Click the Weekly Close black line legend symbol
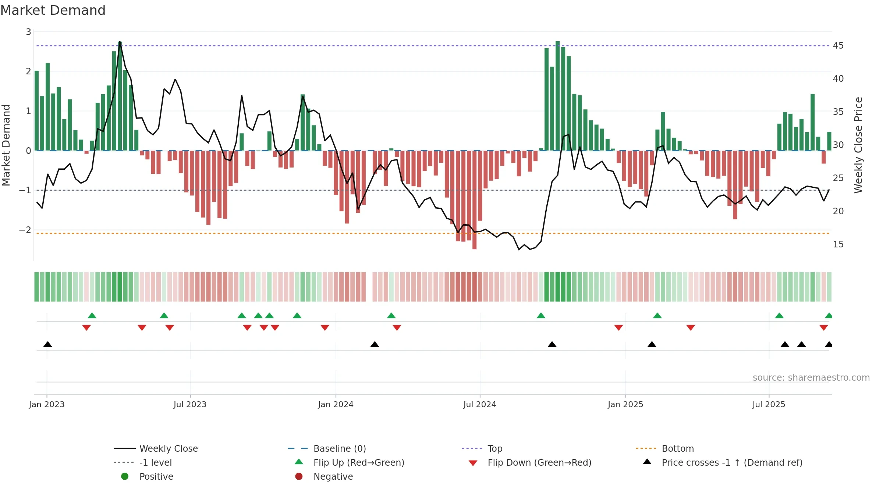The height and width of the screenshot is (497, 883). coord(124,448)
